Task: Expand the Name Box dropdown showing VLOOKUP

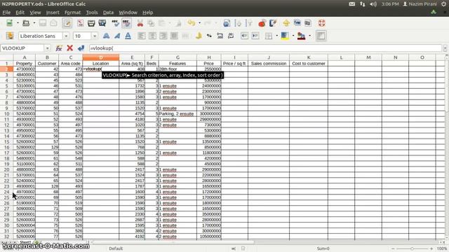Action: pos(48,48)
